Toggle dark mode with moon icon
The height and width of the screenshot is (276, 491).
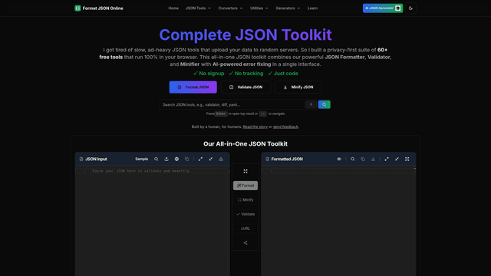pos(410,8)
